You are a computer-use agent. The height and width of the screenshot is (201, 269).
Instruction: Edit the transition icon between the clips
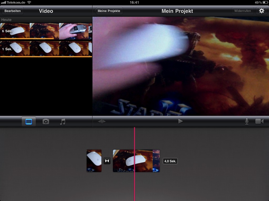tap(107, 161)
